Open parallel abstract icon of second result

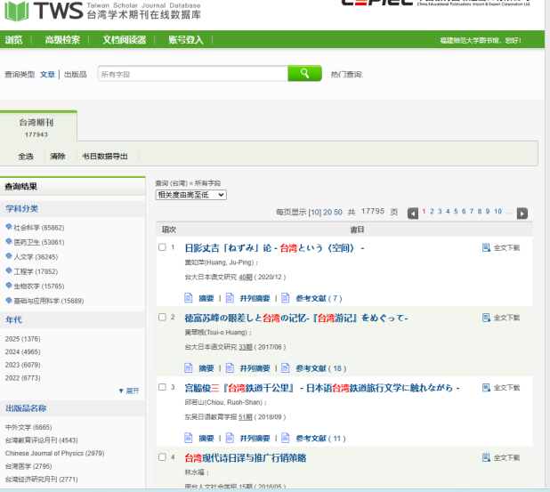pyautogui.click(x=230, y=368)
